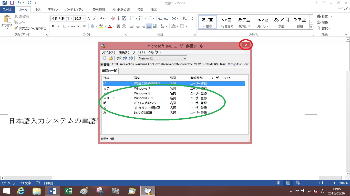Decrease the paragraph indent
This screenshot has height=196, width=350.
click(160, 18)
